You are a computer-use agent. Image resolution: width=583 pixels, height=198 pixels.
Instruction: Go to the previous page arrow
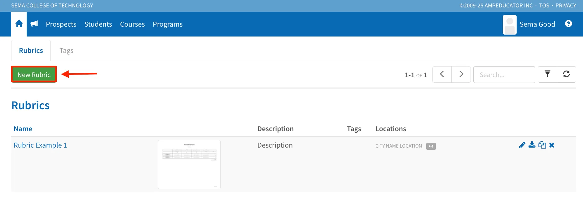442,74
